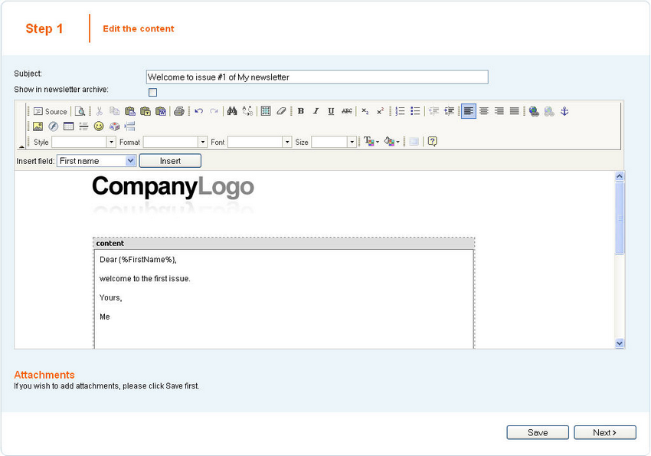651x456 pixels.
Task: Click the 'content' region header
Action: click(x=283, y=244)
